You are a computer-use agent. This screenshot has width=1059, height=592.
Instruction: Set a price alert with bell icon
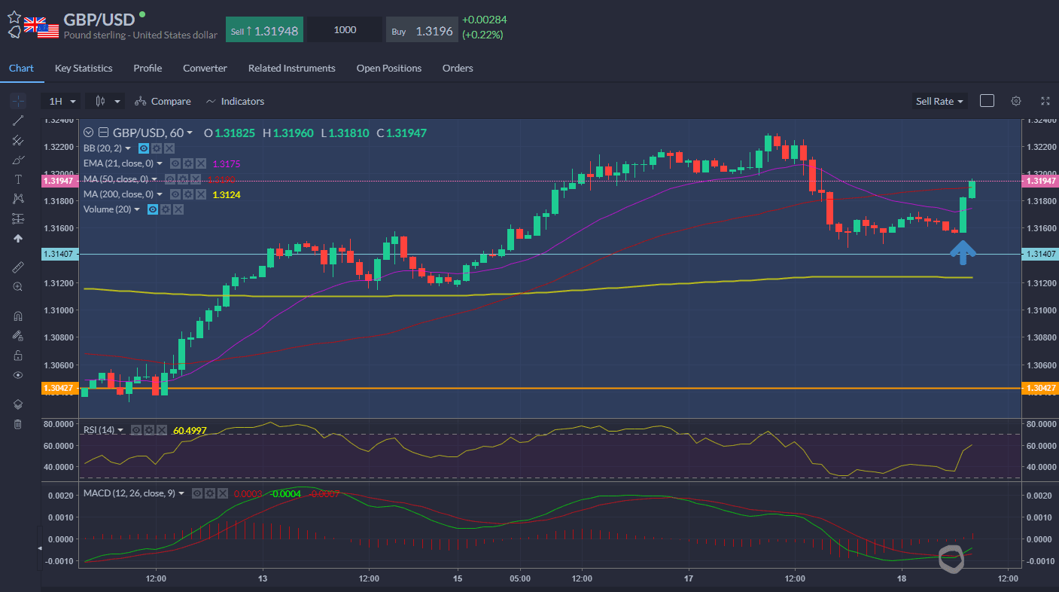tap(14, 32)
